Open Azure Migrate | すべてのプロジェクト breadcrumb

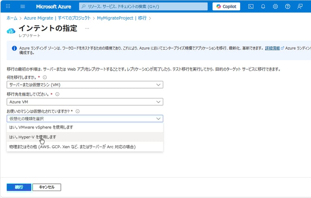(x=57, y=18)
